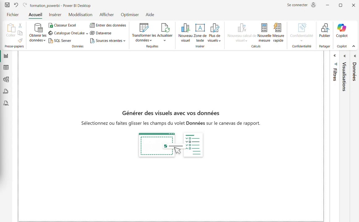Maximize the Power BI window
The width and height of the screenshot is (359, 222).
340,5
